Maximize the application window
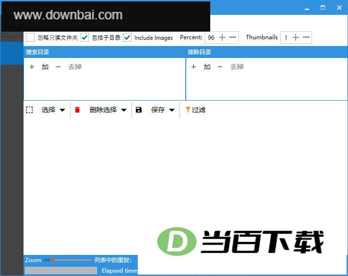Viewport: 348px width, 276px height. tap(323, 8)
